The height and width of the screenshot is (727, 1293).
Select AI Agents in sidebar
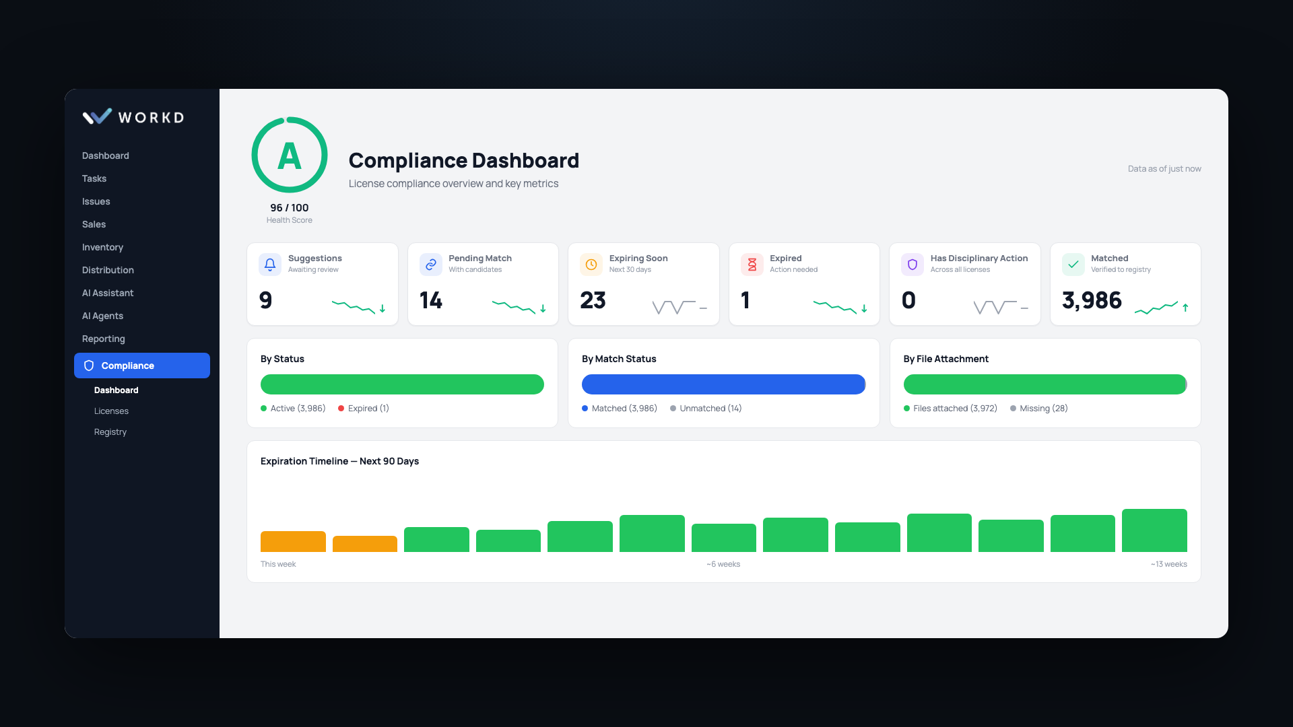coord(102,316)
